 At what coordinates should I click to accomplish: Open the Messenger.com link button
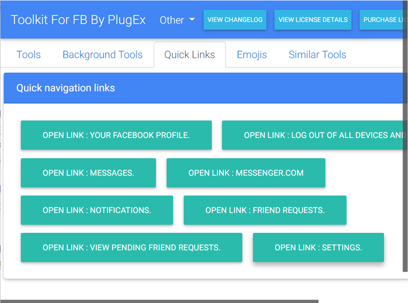pyautogui.click(x=246, y=173)
